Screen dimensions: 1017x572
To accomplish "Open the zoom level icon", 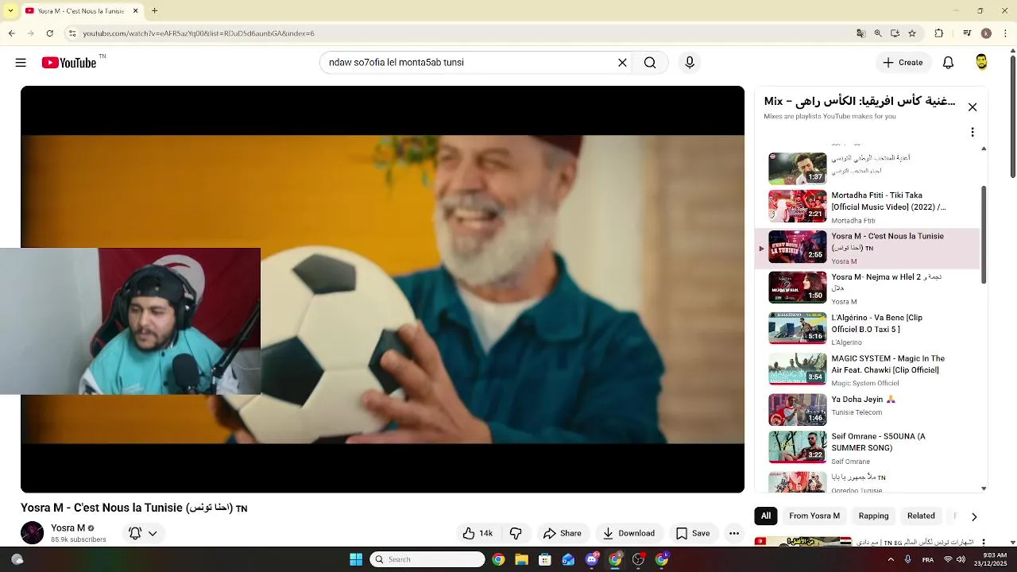I will [x=878, y=33].
